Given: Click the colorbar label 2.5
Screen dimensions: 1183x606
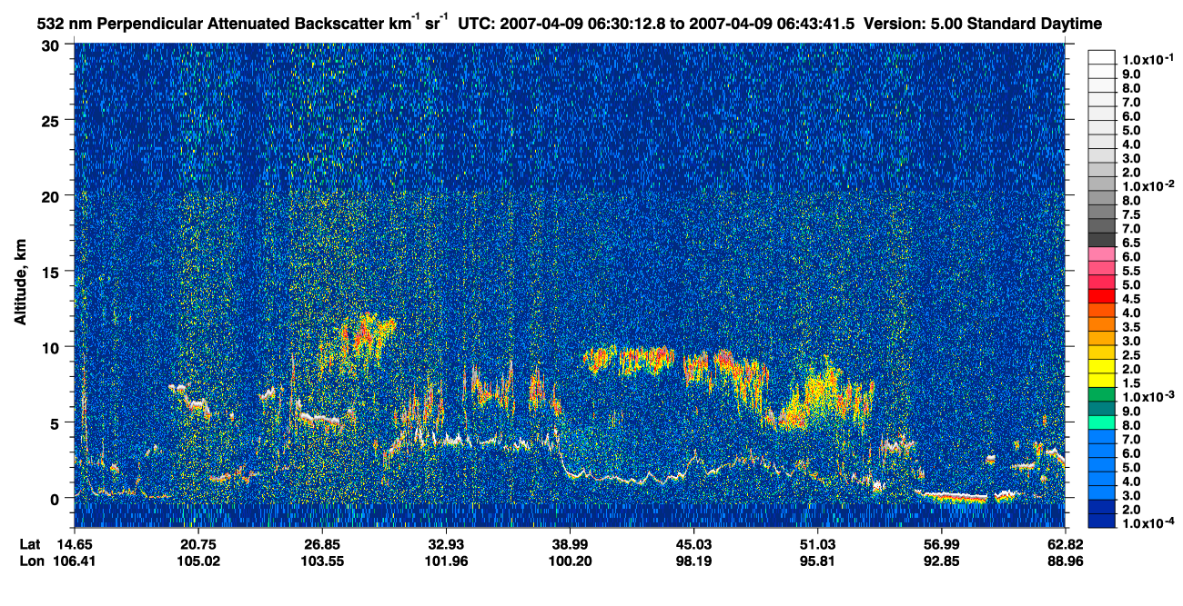Looking at the screenshot, I should click(x=1131, y=353).
